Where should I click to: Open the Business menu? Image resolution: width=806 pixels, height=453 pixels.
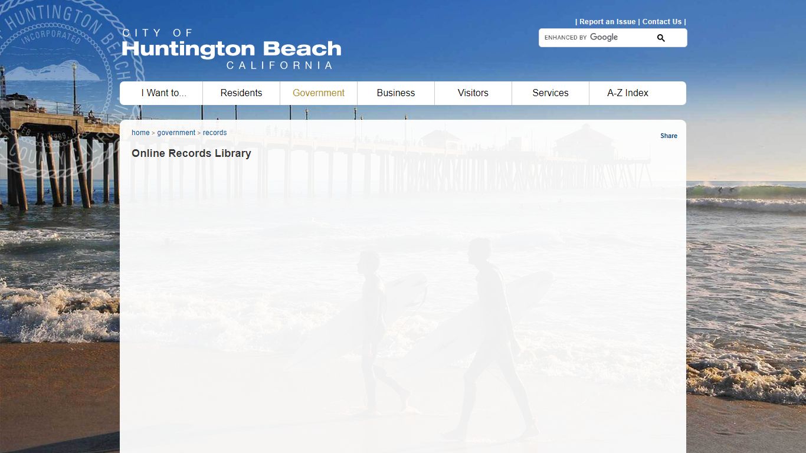[396, 93]
